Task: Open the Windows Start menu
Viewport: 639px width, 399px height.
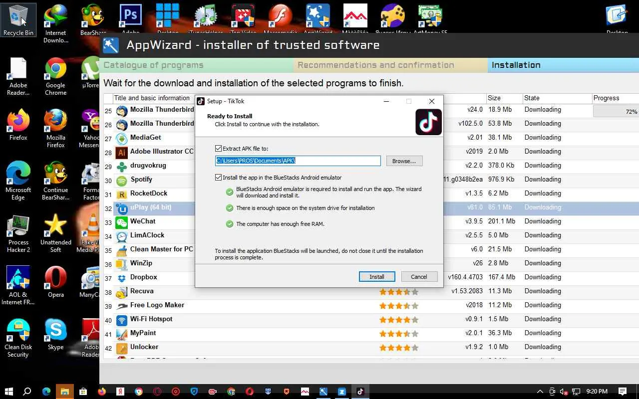Action: click(x=8, y=392)
